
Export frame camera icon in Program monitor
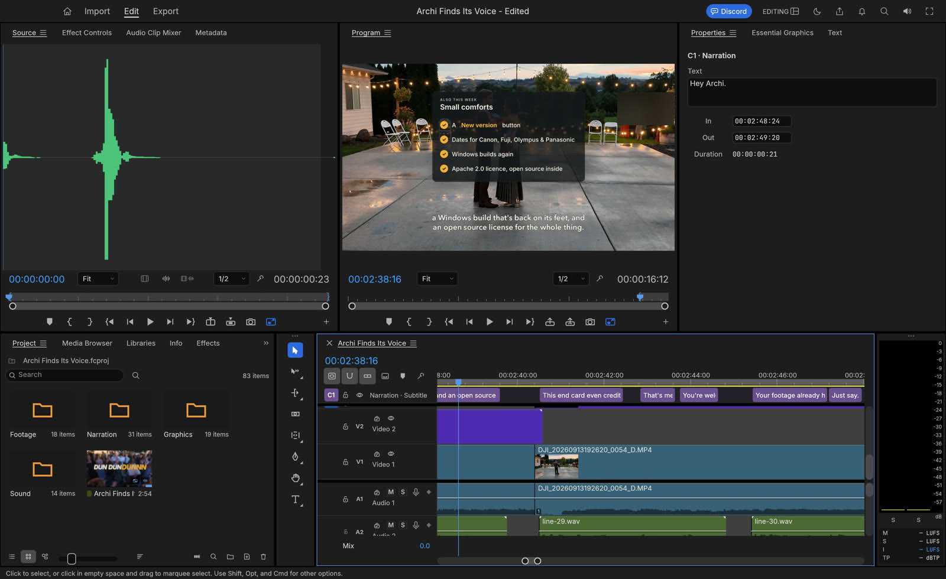(590, 322)
